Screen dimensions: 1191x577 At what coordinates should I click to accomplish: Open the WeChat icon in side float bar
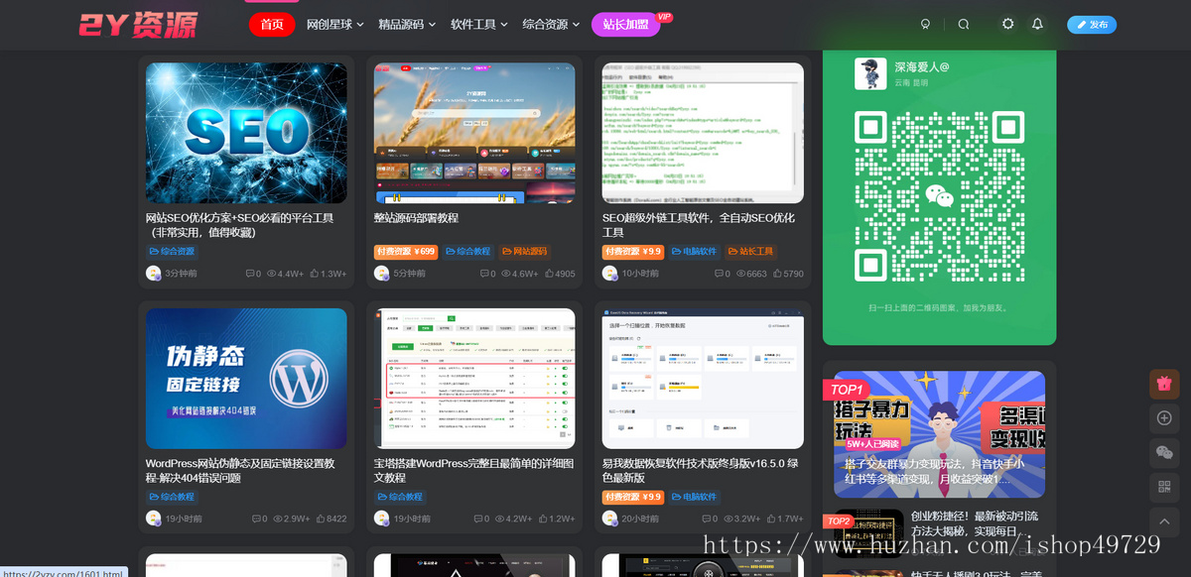(1164, 452)
